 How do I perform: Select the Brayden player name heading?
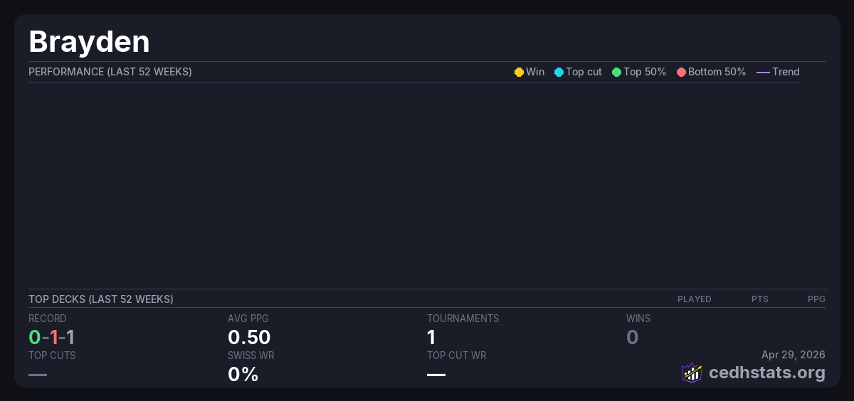(89, 42)
